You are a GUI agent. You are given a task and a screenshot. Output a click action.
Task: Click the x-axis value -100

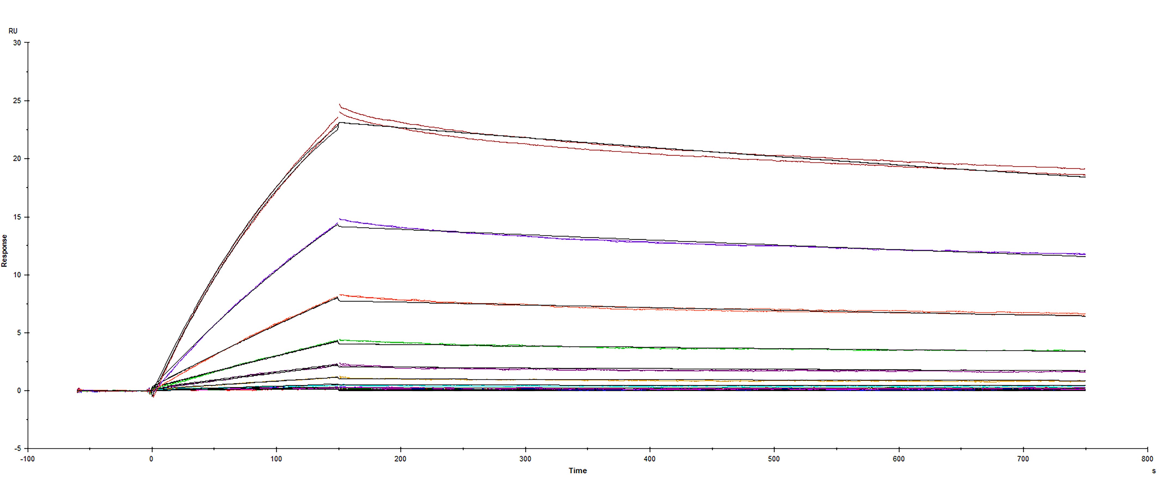(x=27, y=459)
